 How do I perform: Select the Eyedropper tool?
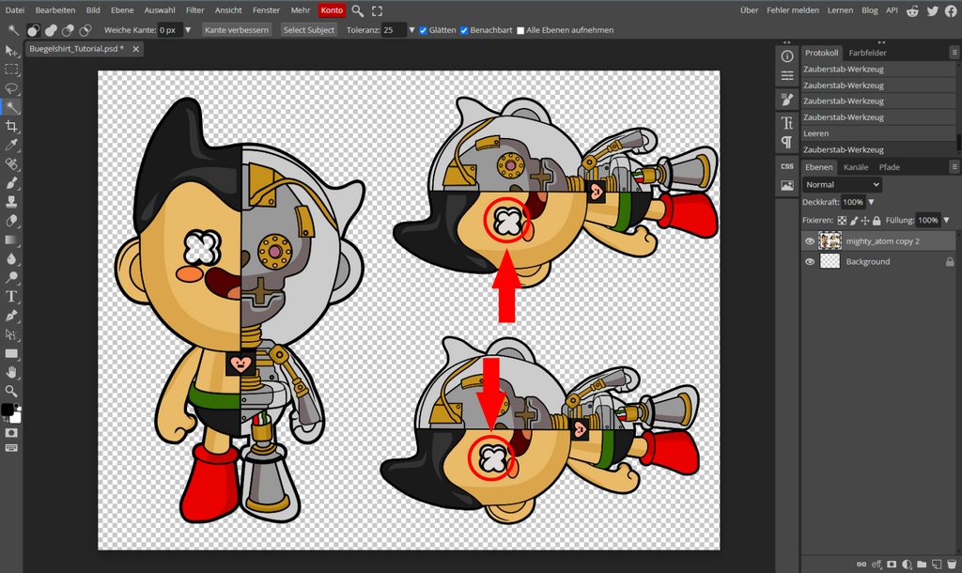tap(11, 146)
